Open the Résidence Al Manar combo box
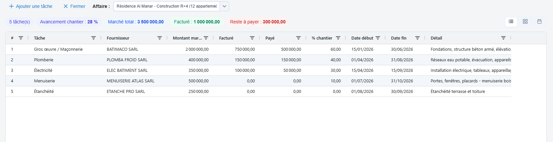This screenshot has height=142, width=553. (167, 6)
